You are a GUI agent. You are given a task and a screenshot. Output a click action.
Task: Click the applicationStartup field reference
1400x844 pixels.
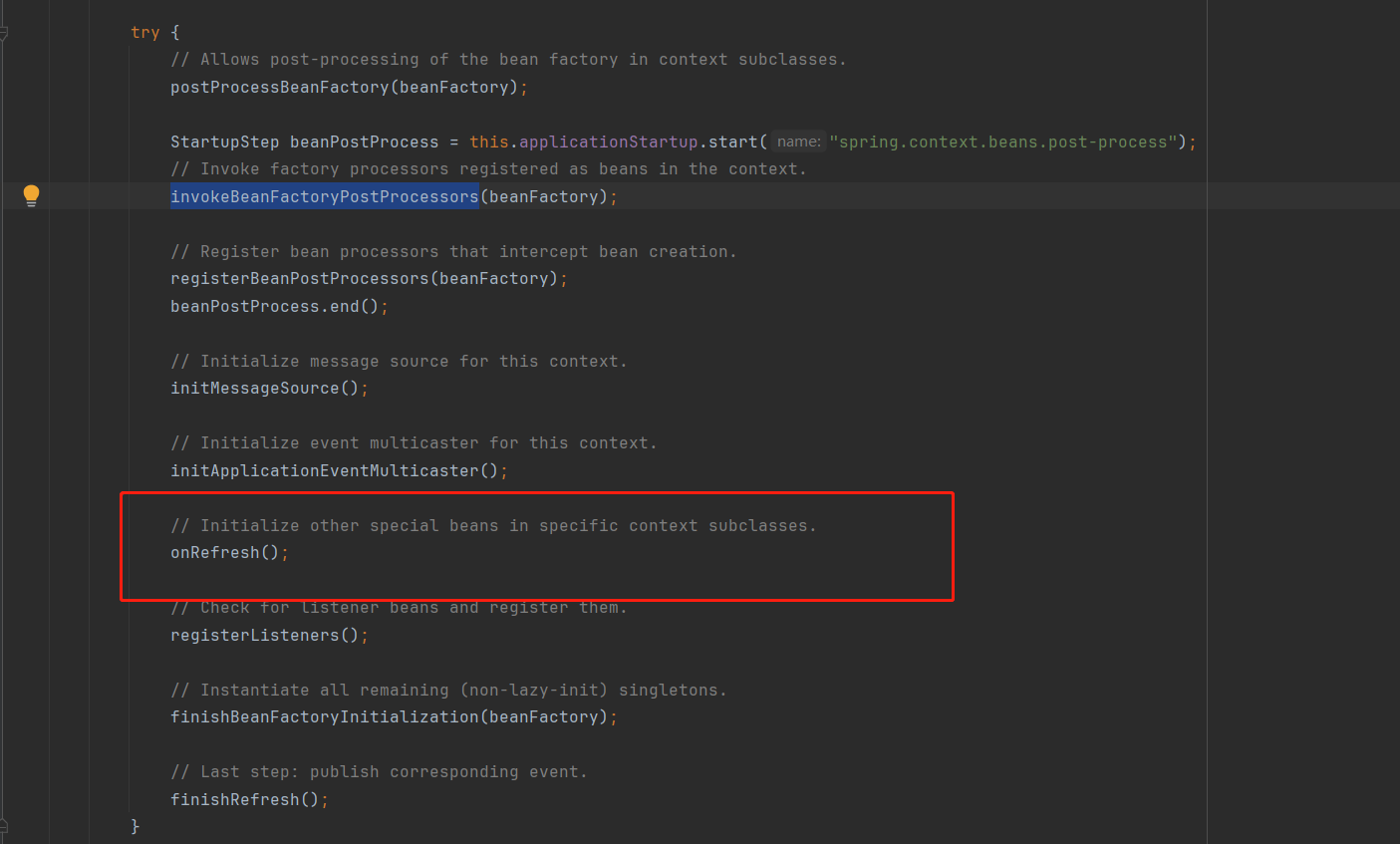click(x=608, y=142)
